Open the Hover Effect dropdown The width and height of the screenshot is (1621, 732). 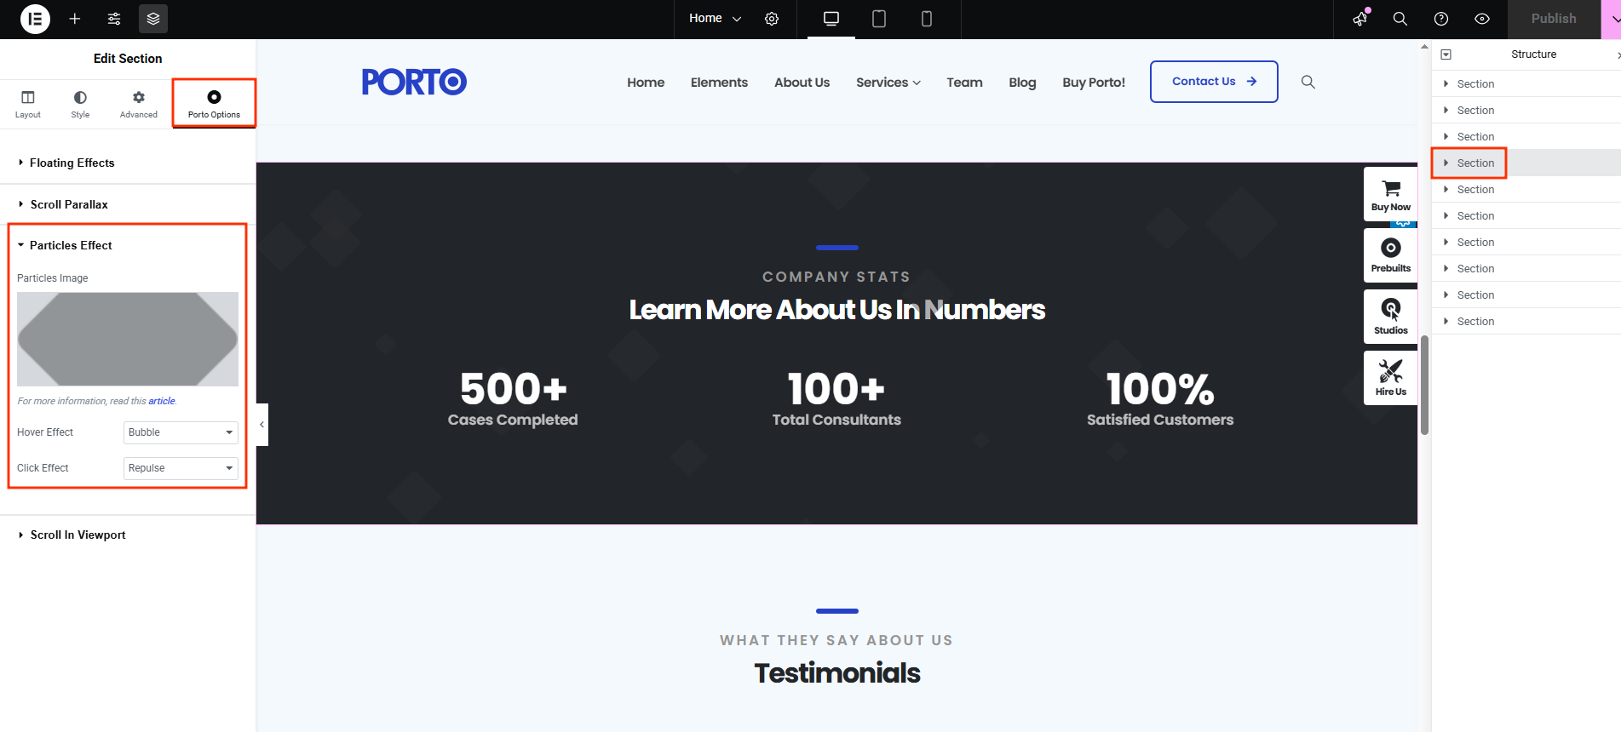click(181, 432)
